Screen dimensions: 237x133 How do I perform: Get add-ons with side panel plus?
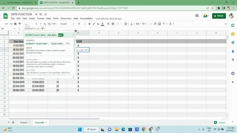[x=233, y=82]
